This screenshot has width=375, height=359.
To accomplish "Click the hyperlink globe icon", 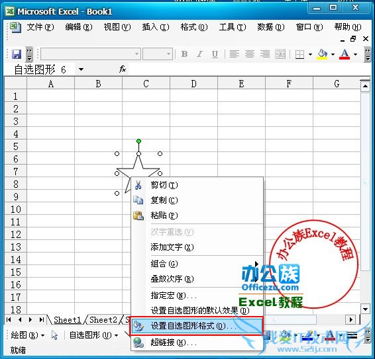I will click(138, 342).
